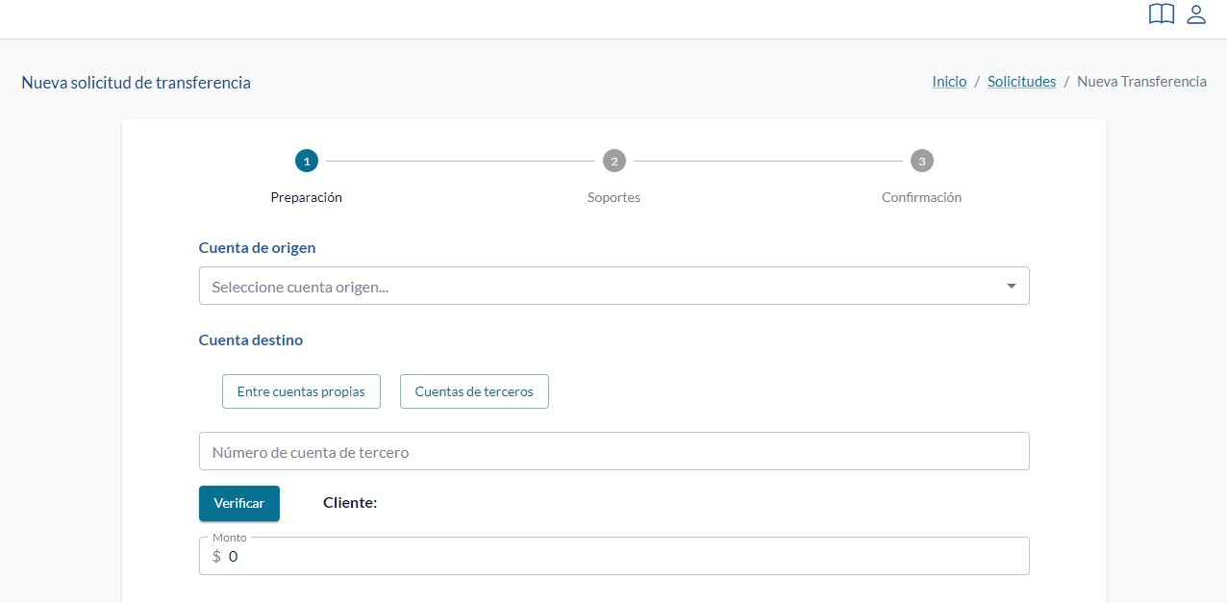Click the Verificar button
This screenshot has height=603, width=1227.
[x=239, y=503]
